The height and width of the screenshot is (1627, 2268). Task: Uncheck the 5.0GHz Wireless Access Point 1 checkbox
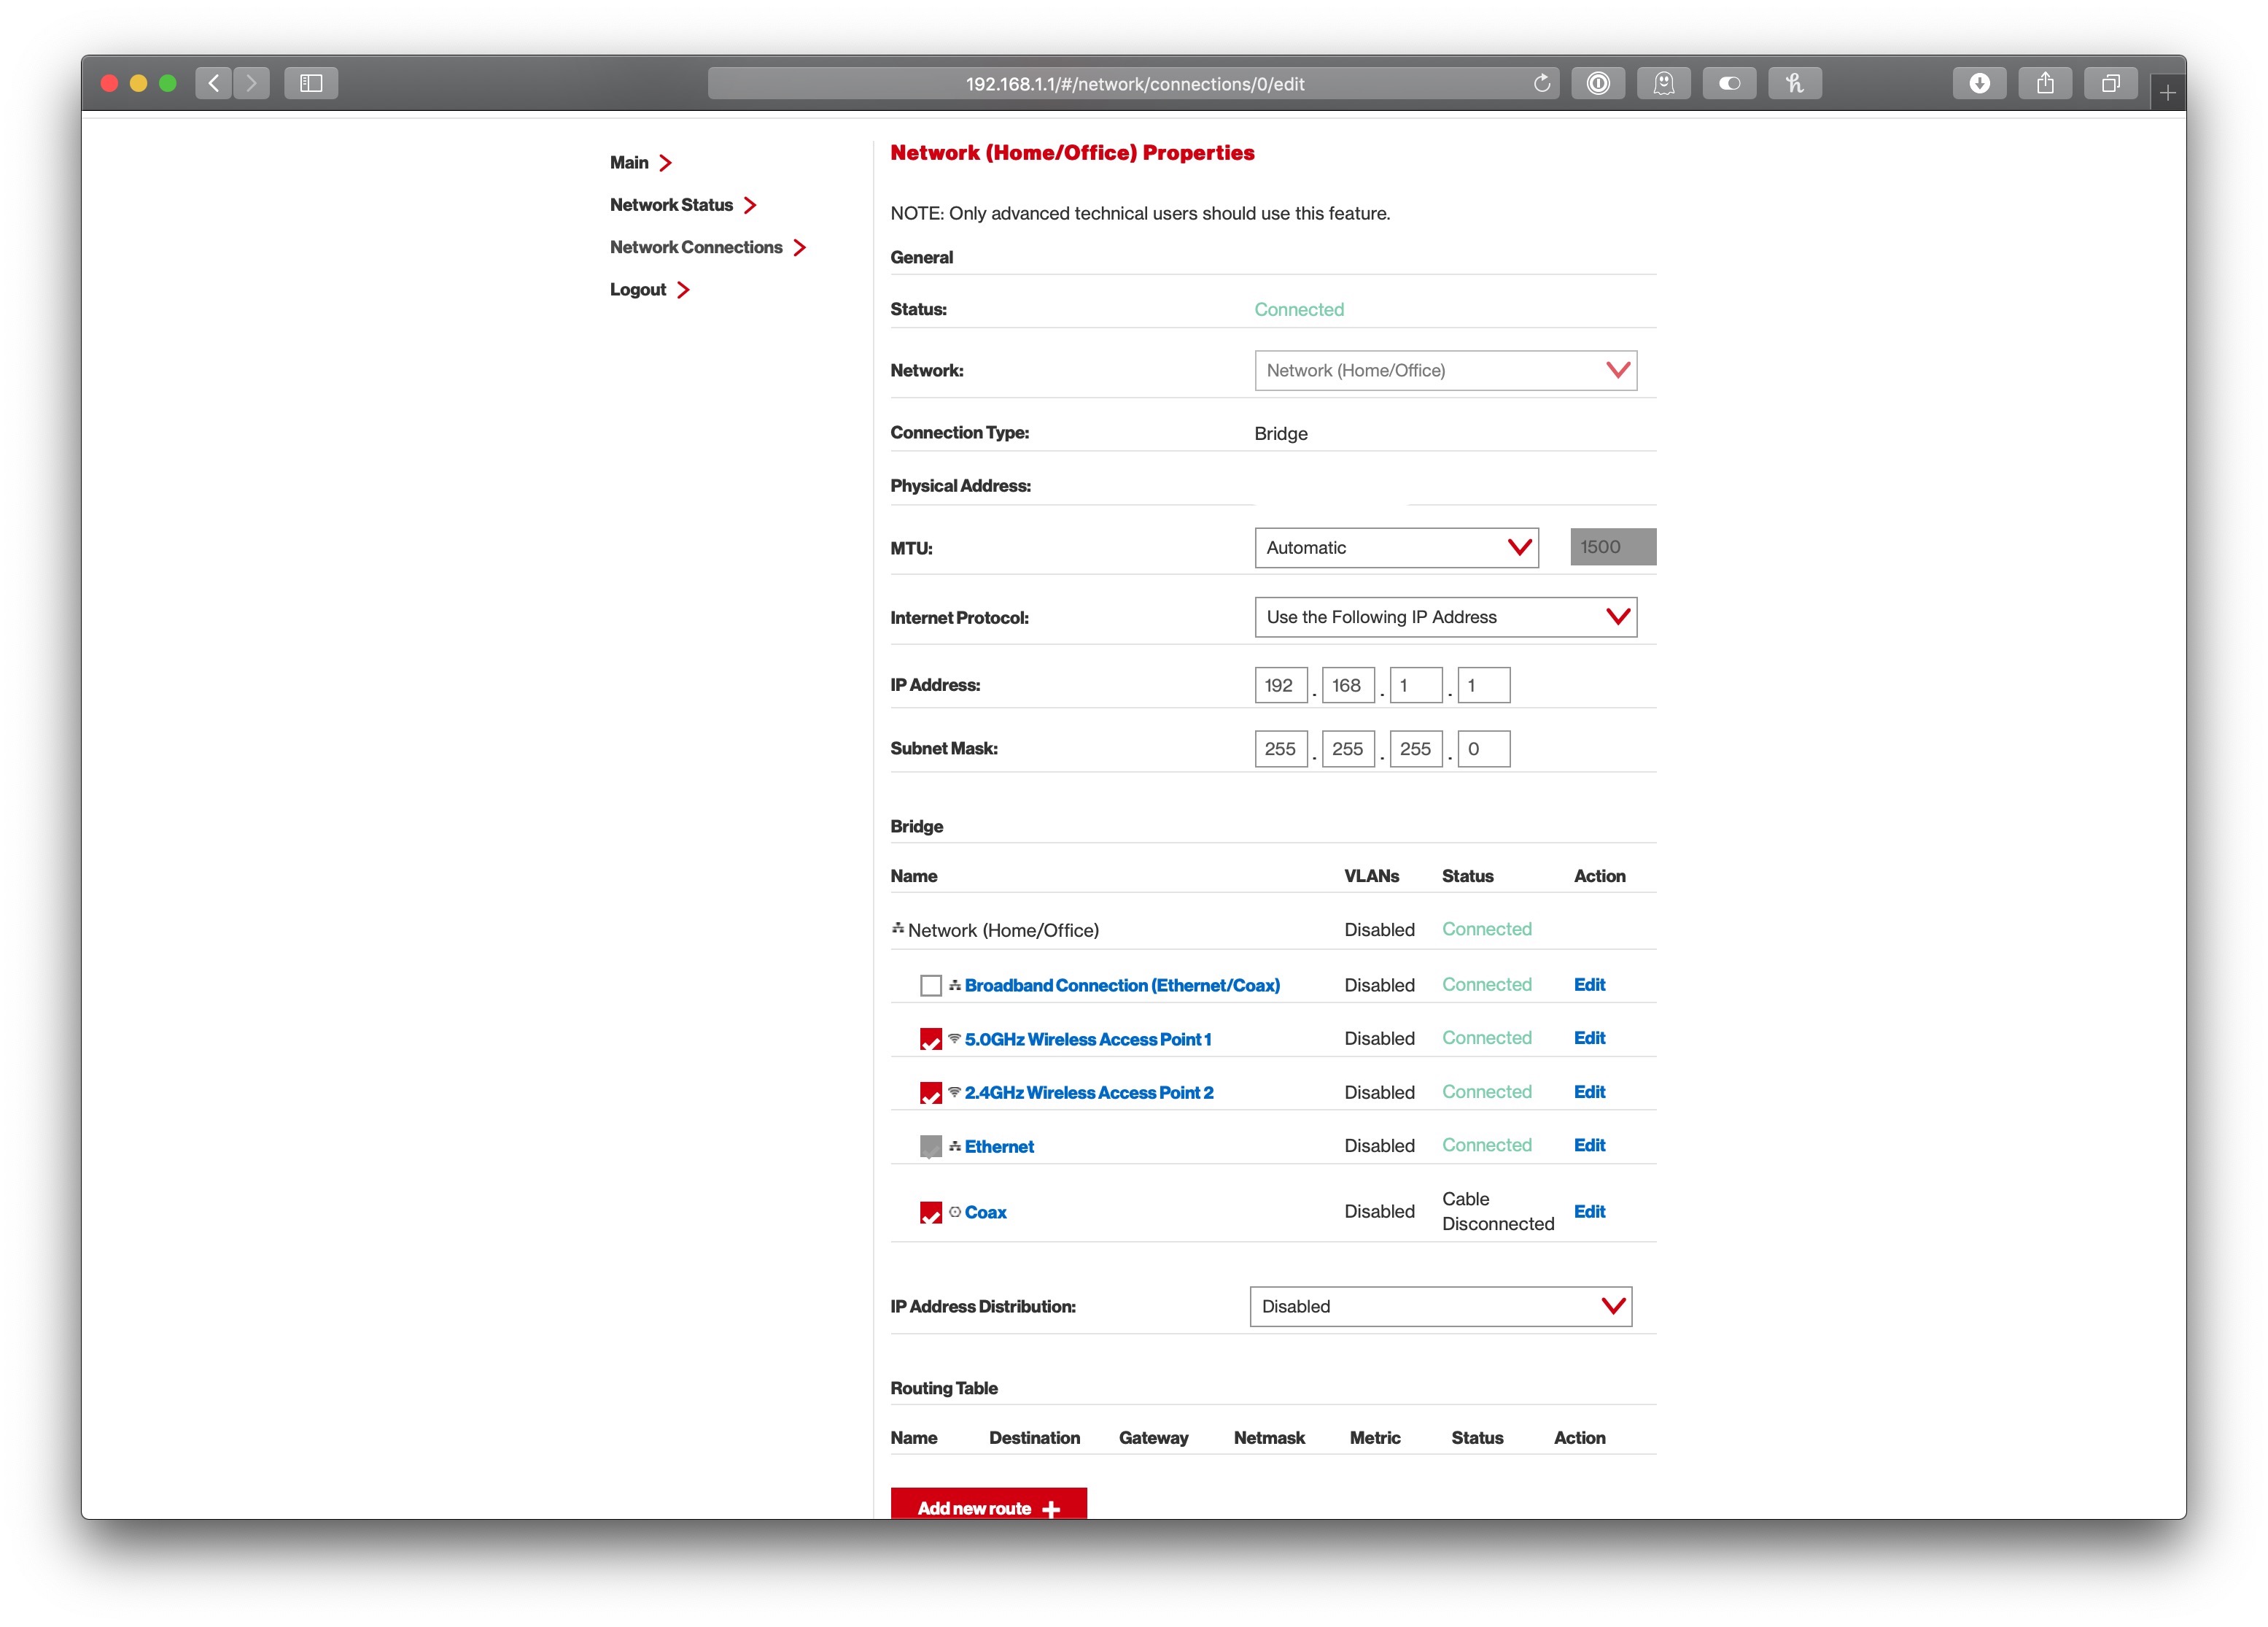pyautogui.click(x=930, y=1040)
